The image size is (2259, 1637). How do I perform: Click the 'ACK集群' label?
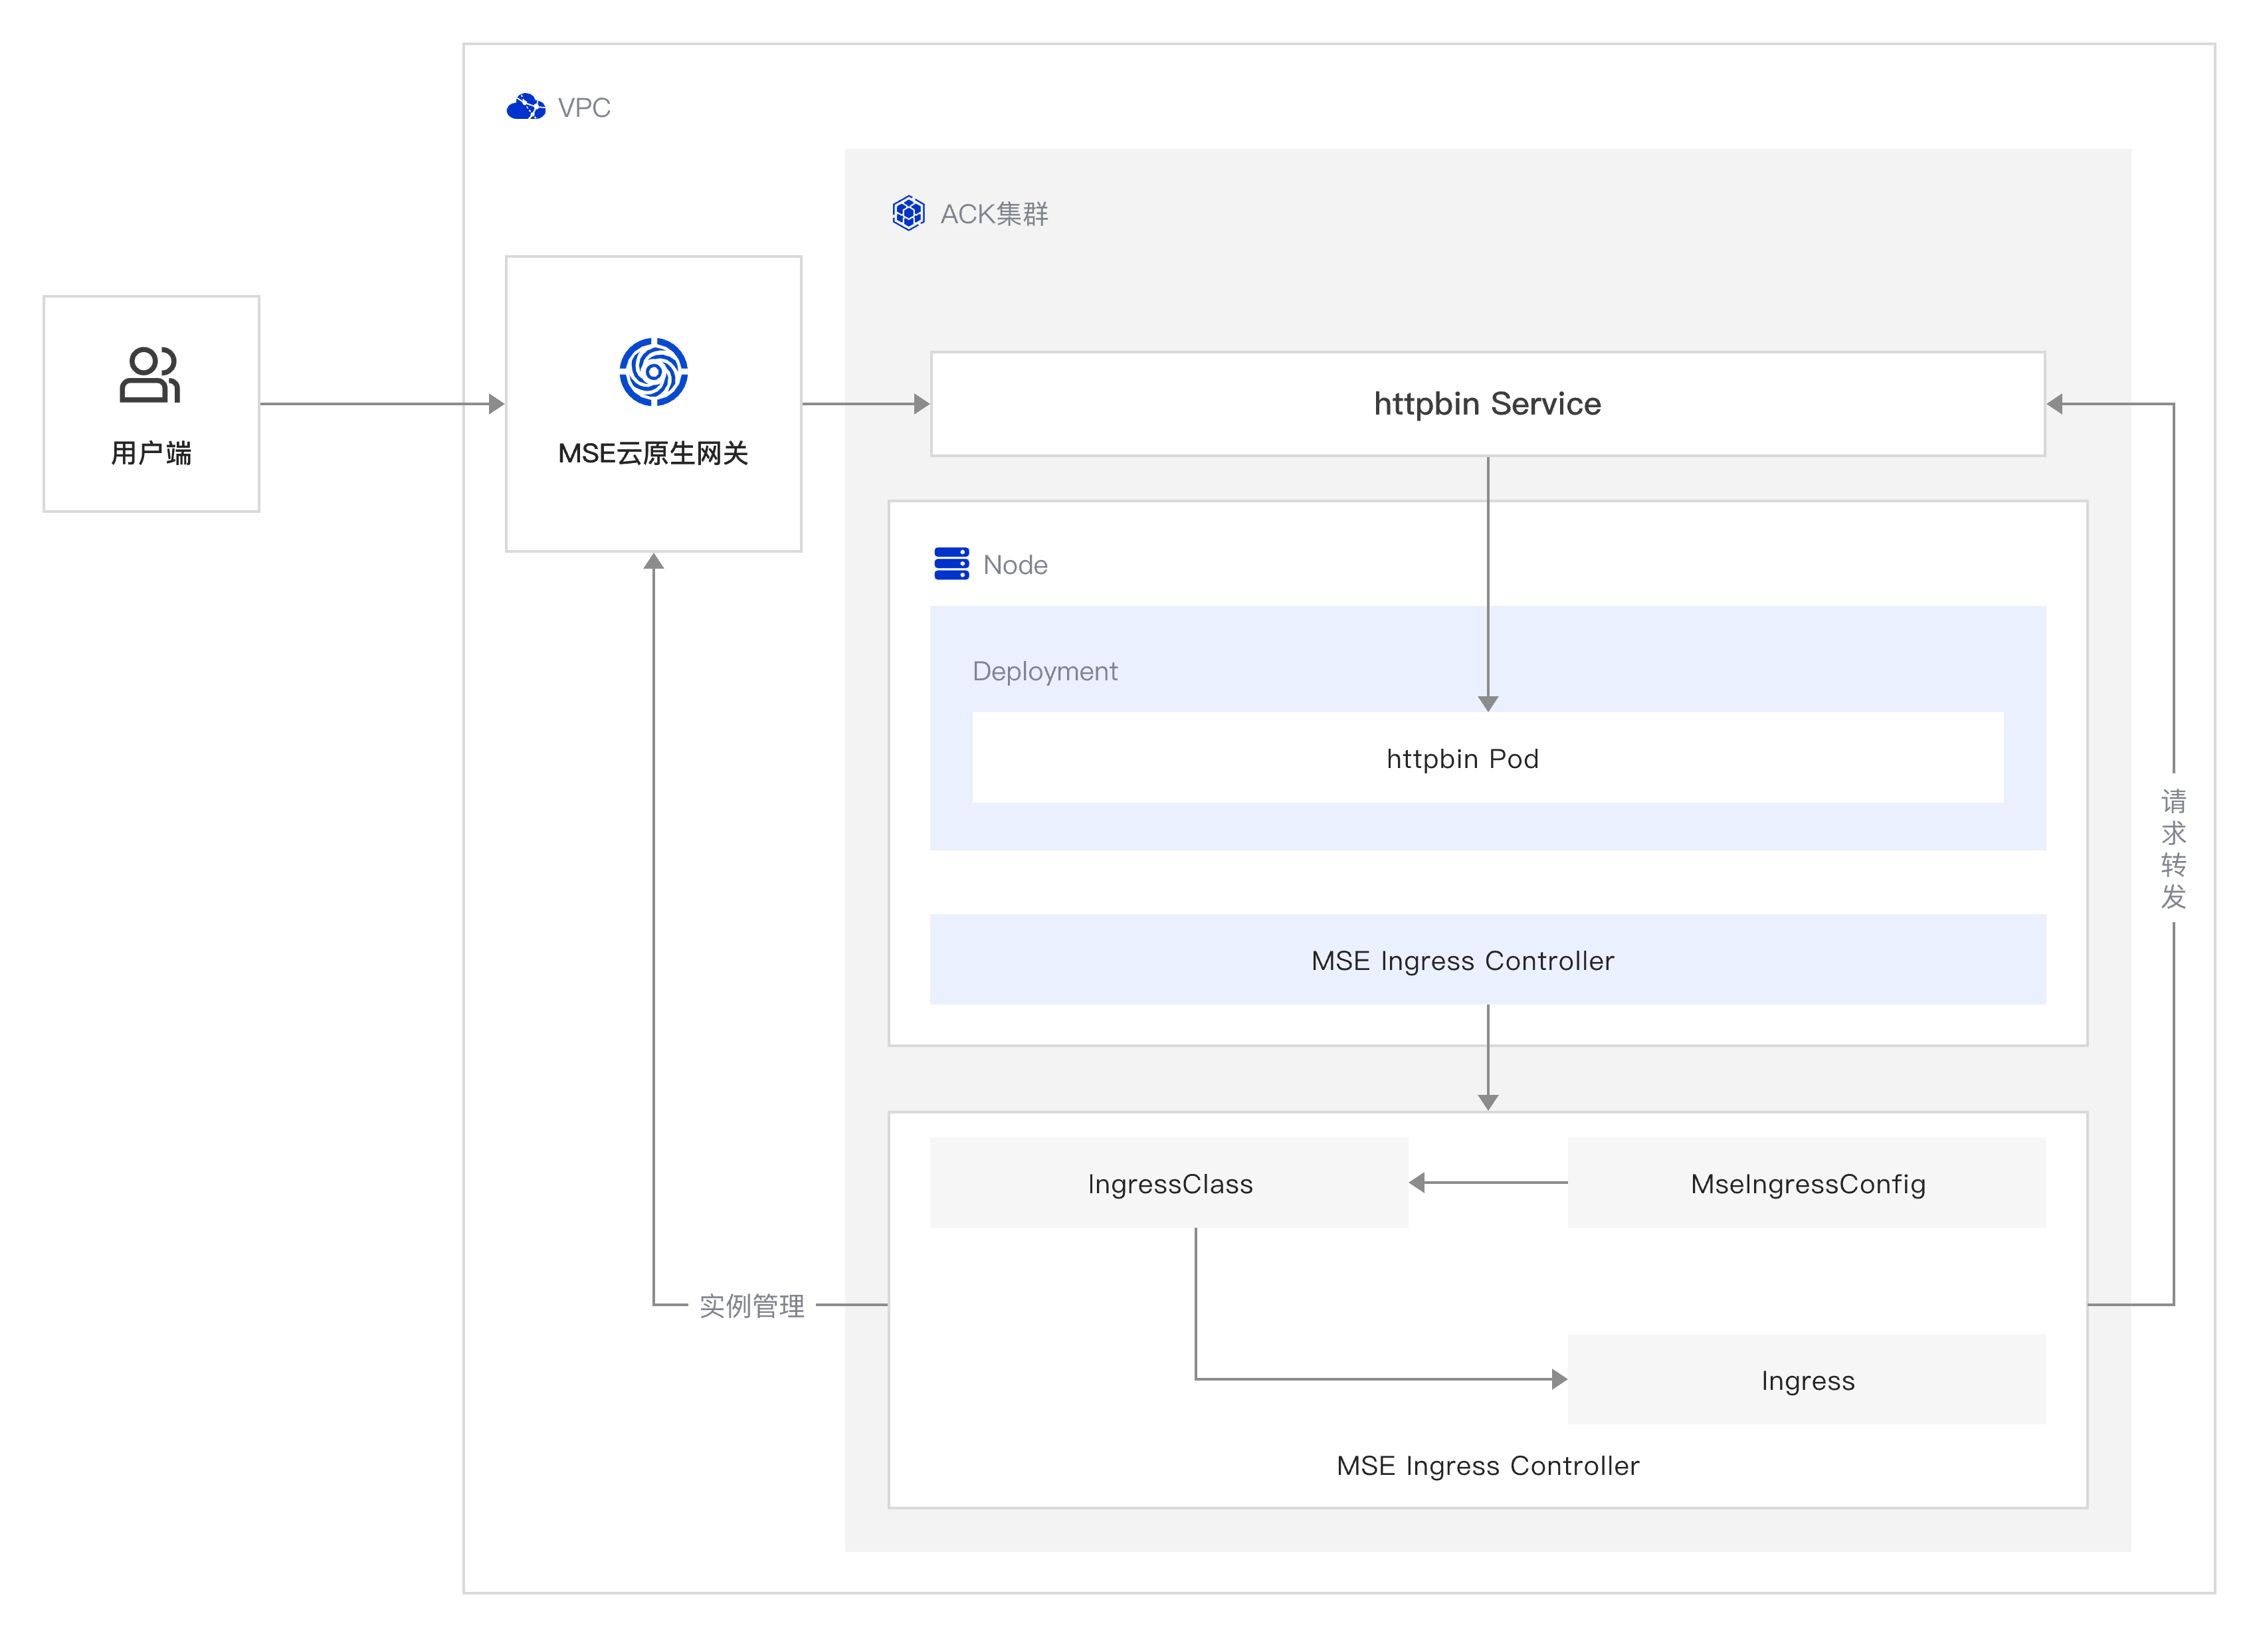pyautogui.click(x=994, y=214)
